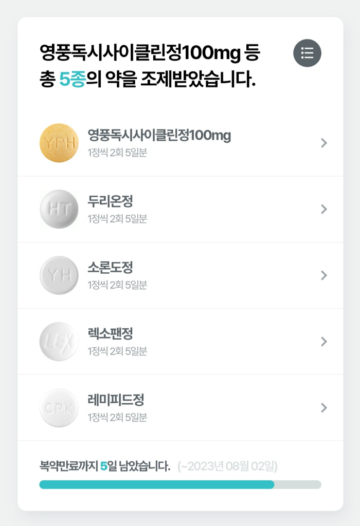The height and width of the screenshot is (526, 360).
Task: Click the white CPK pill image
Action: 59,408
